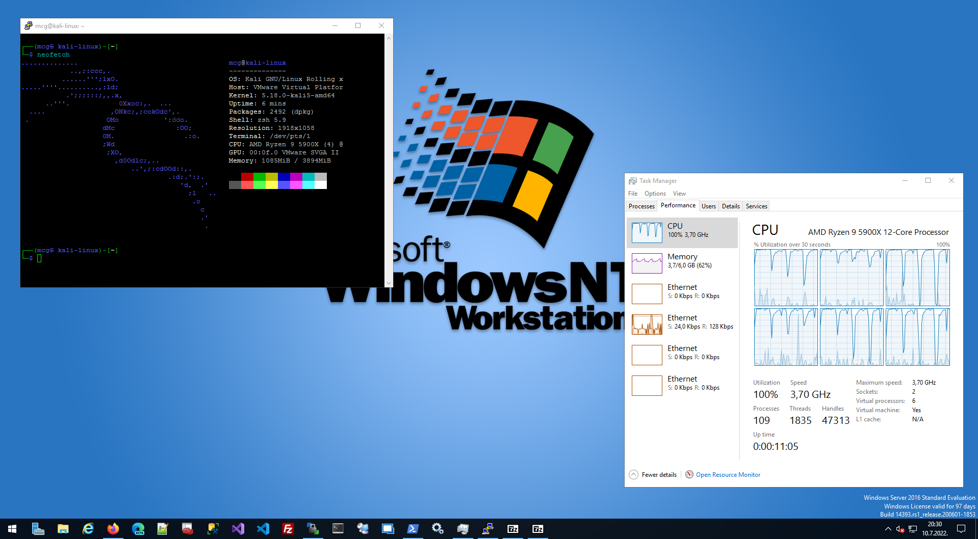Screen dimensions: 978x539
Task: Switch to PowerShell on the taskbar
Action: [413, 529]
